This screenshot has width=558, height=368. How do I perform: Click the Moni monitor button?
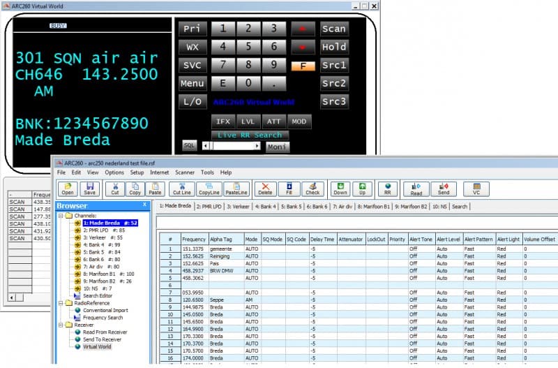click(277, 147)
